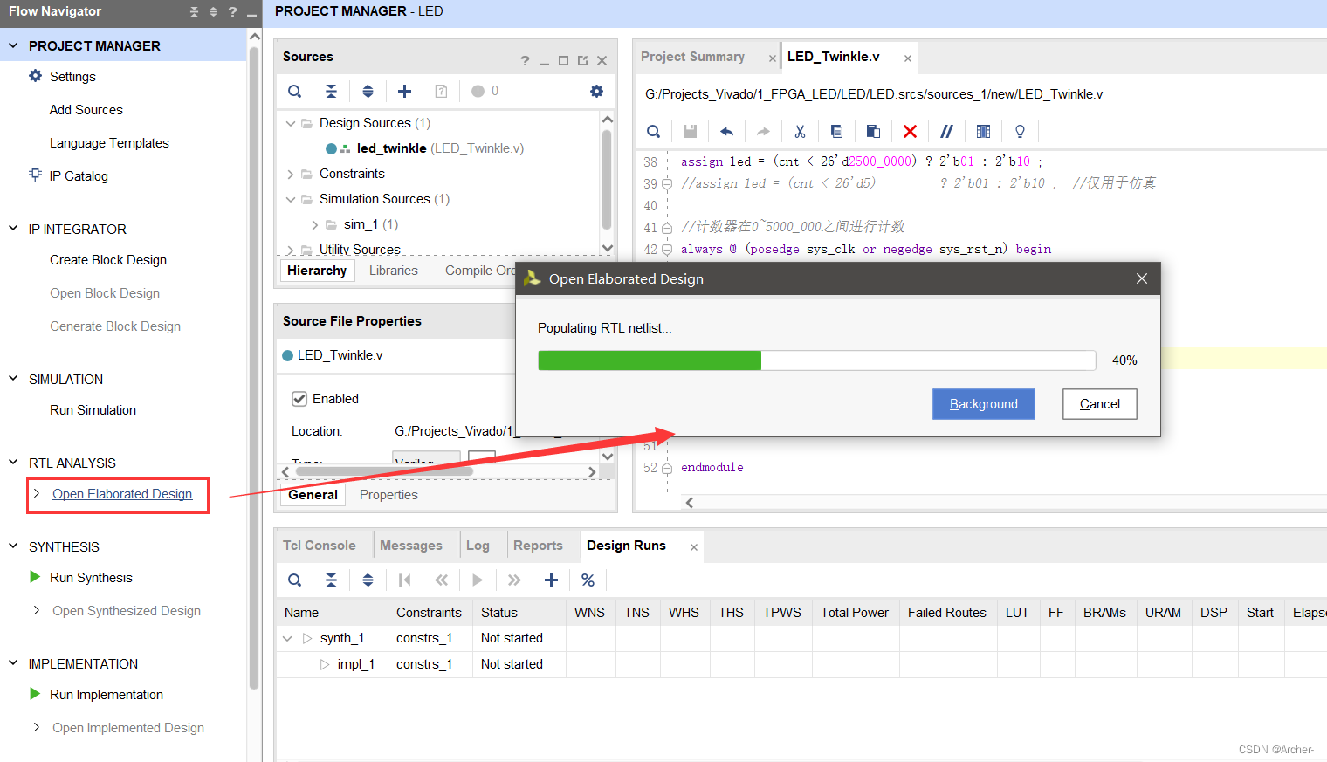Open Log tab
The image size is (1327, 762).
[478, 546]
